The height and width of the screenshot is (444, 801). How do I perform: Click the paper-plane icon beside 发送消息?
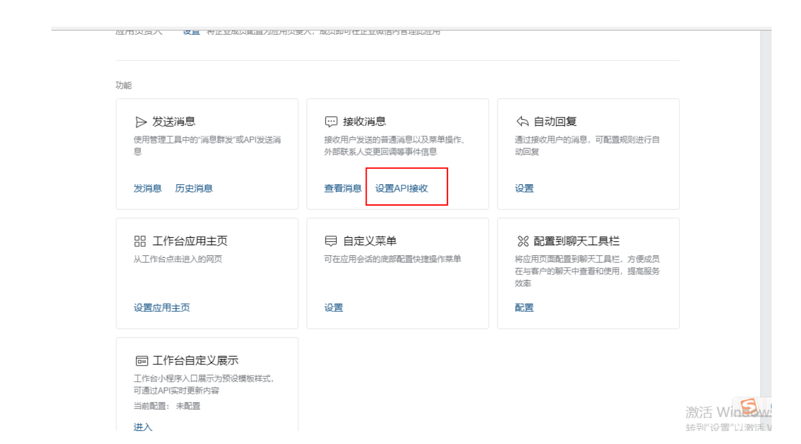pos(141,122)
